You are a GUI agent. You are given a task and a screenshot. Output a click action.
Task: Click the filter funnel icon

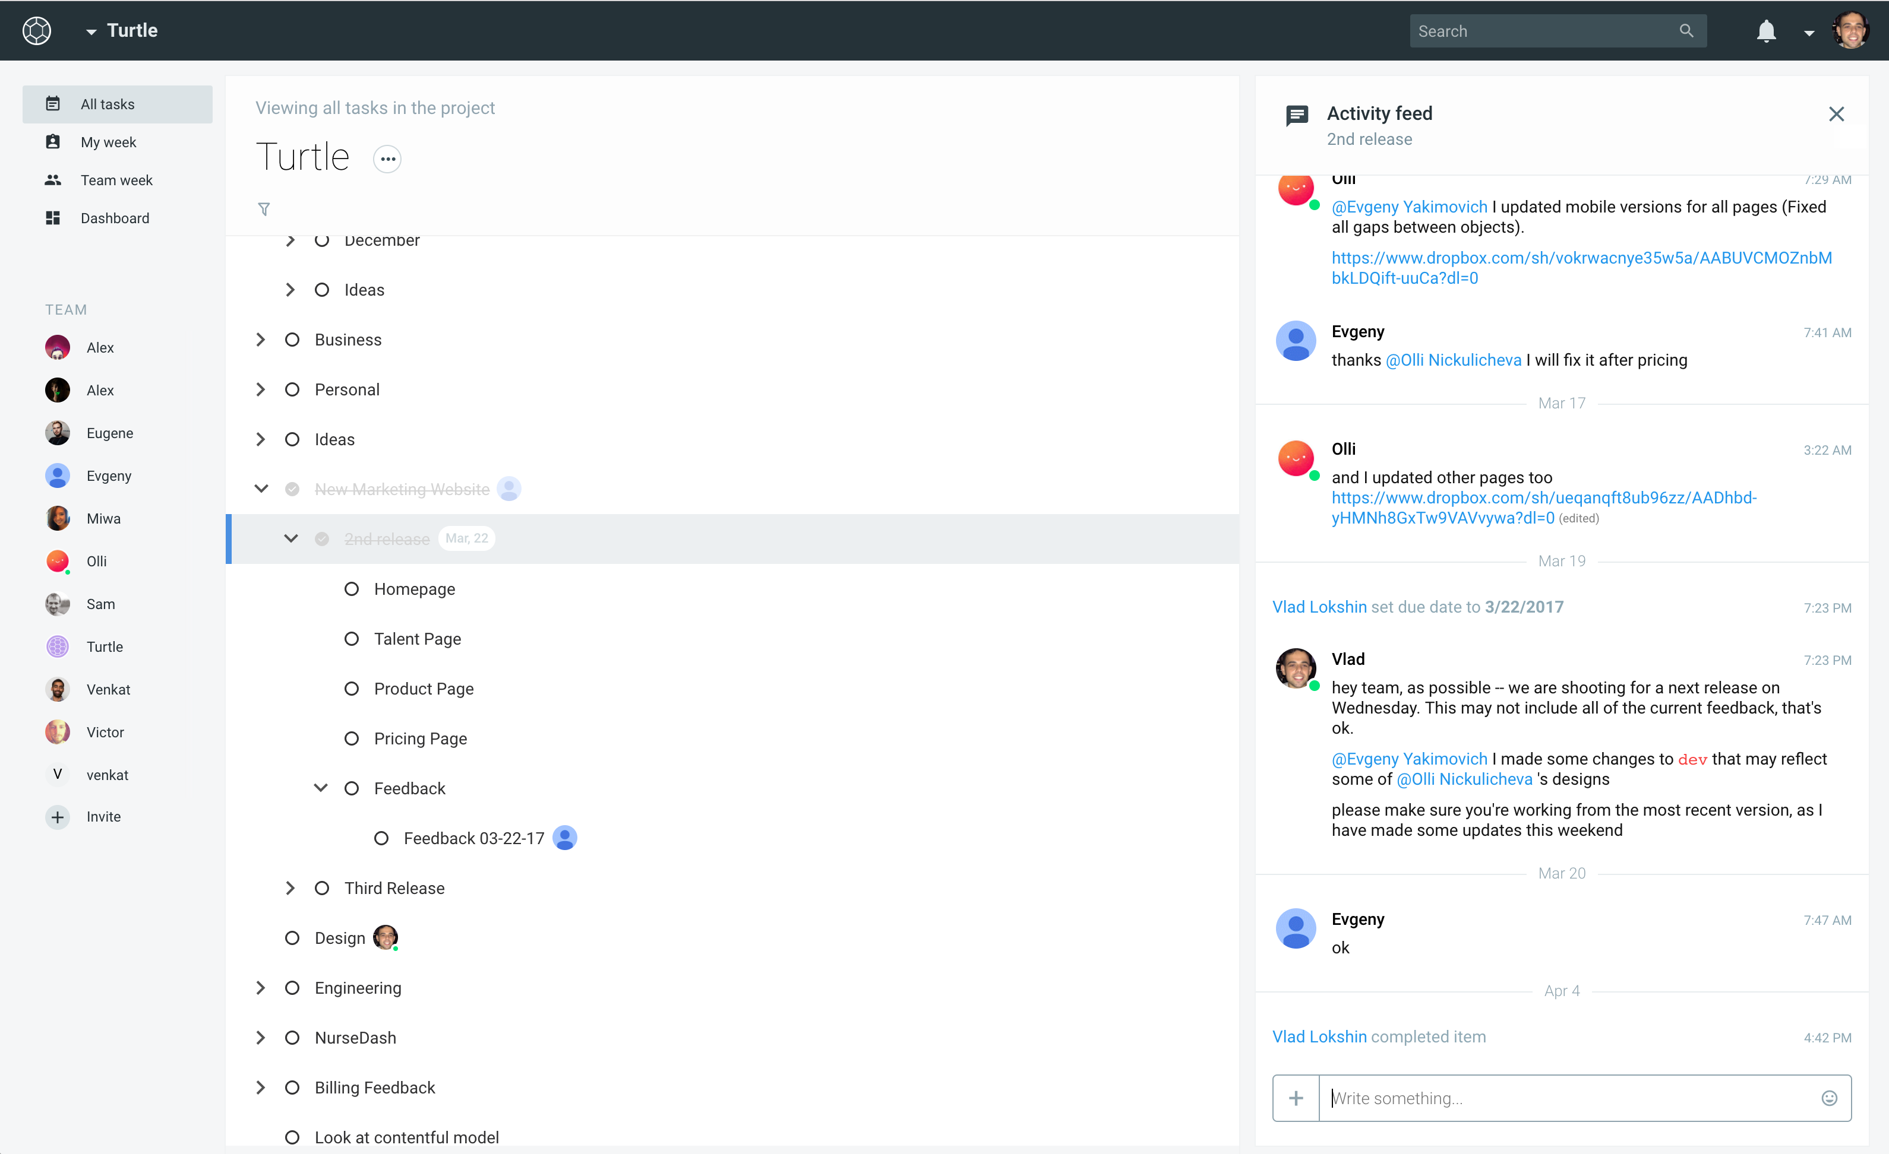click(x=264, y=208)
